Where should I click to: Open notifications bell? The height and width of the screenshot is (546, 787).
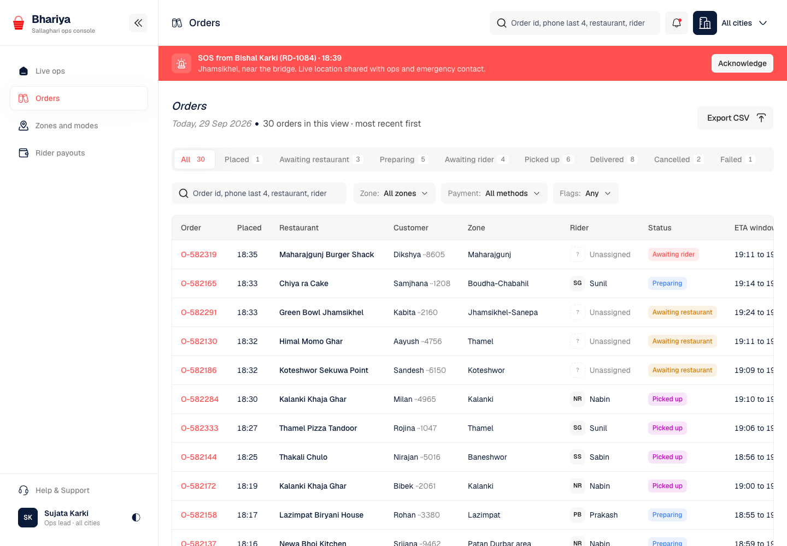[677, 23]
